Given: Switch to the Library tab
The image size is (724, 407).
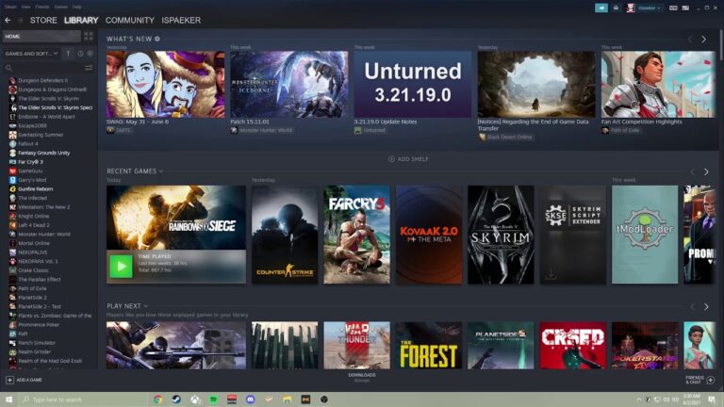Looking at the screenshot, I should [x=81, y=21].
